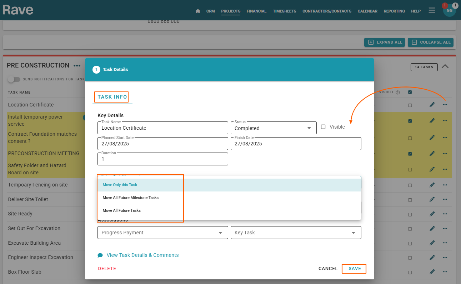Edit the Excavate Building Area task

coord(432,243)
